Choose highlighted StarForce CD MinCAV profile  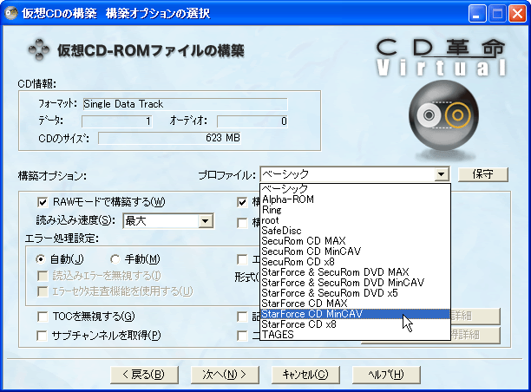point(355,314)
